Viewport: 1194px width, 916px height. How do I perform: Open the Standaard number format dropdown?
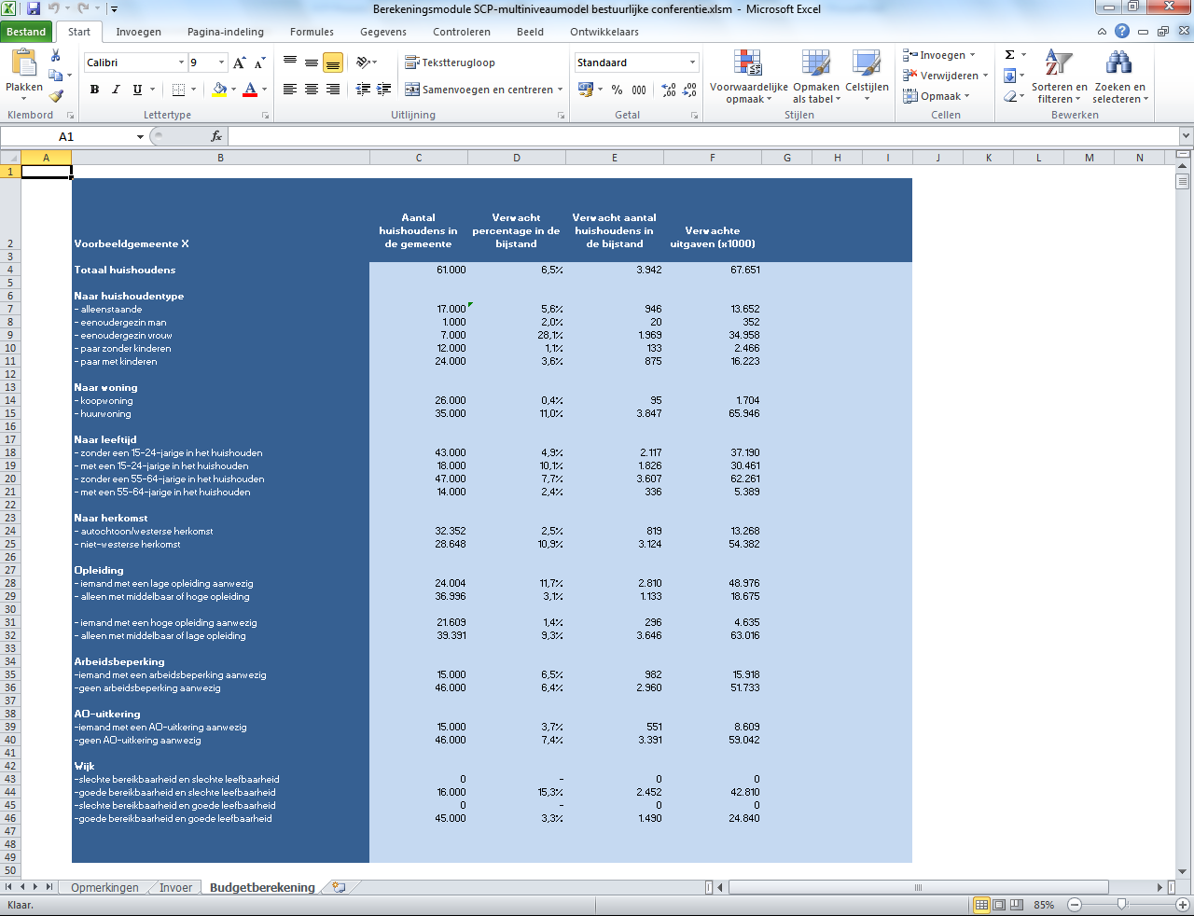coord(692,62)
